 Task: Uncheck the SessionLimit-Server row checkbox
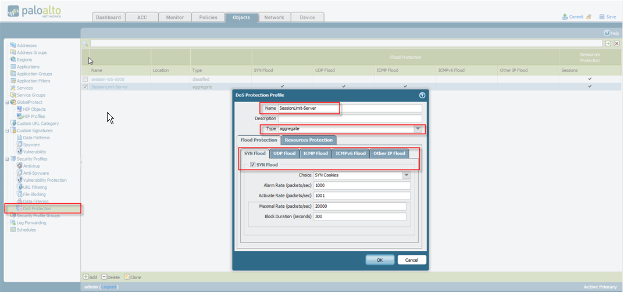click(85, 87)
